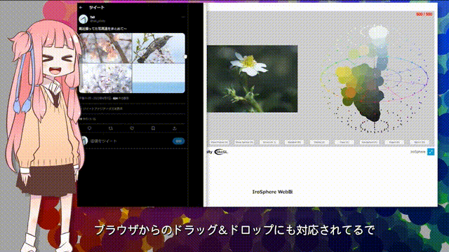Open the tweet's more options menu

point(183,17)
